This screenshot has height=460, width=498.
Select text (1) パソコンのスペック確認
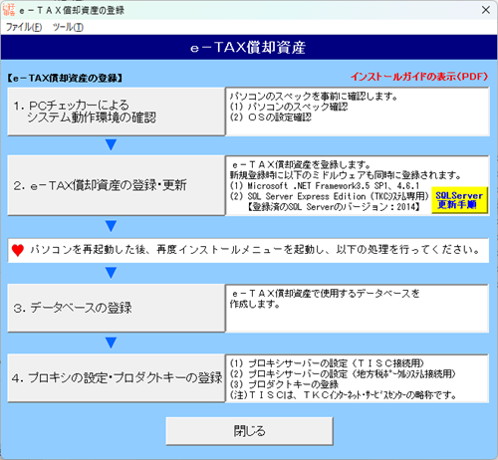point(289,107)
